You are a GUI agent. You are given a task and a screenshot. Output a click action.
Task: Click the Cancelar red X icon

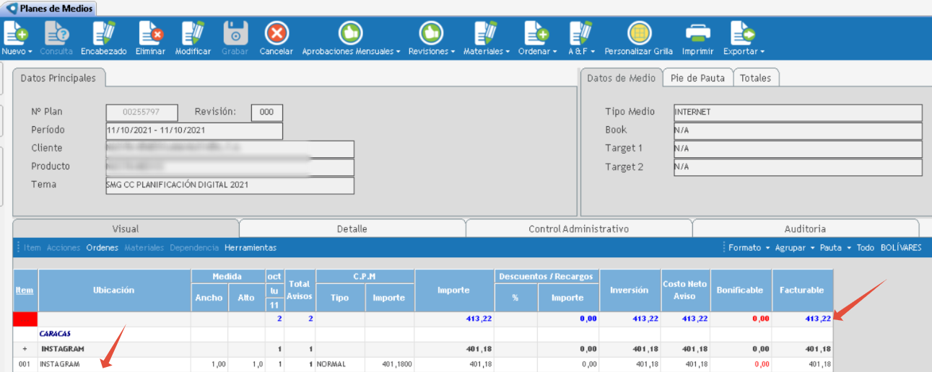coord(276,33)
